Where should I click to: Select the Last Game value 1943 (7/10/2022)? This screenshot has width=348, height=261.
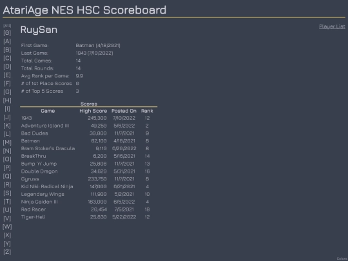94,53
